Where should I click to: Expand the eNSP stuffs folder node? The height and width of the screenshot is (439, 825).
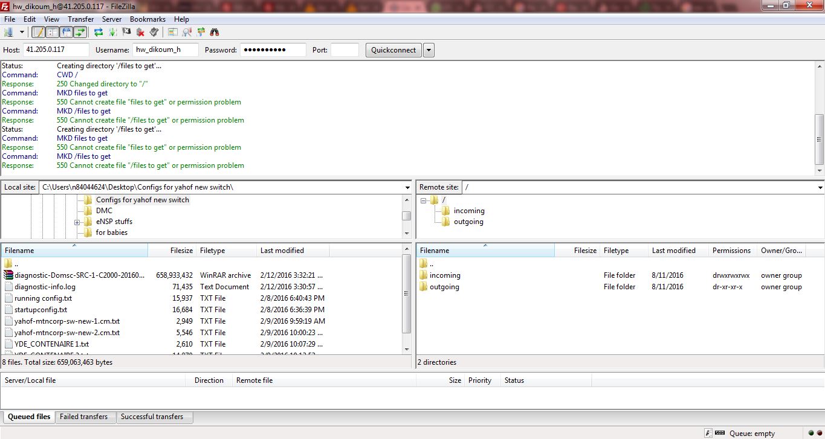coord(77,222)
